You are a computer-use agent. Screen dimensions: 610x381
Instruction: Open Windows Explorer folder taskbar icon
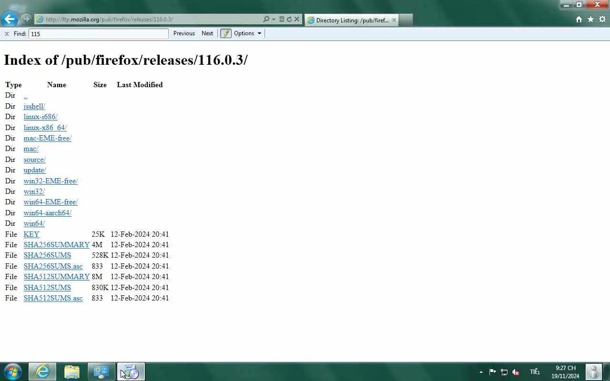72,371
